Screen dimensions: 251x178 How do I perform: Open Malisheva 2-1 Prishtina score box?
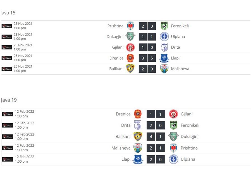tap(156, 148)
